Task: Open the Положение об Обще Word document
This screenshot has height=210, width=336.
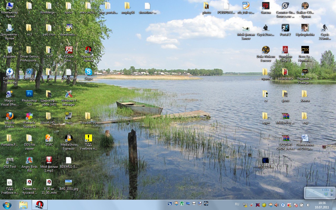Action: point(305,142)
